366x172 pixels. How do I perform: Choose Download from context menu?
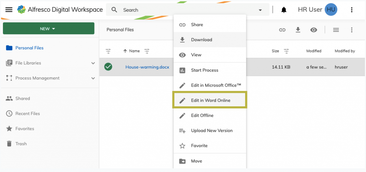pos(210,40)
